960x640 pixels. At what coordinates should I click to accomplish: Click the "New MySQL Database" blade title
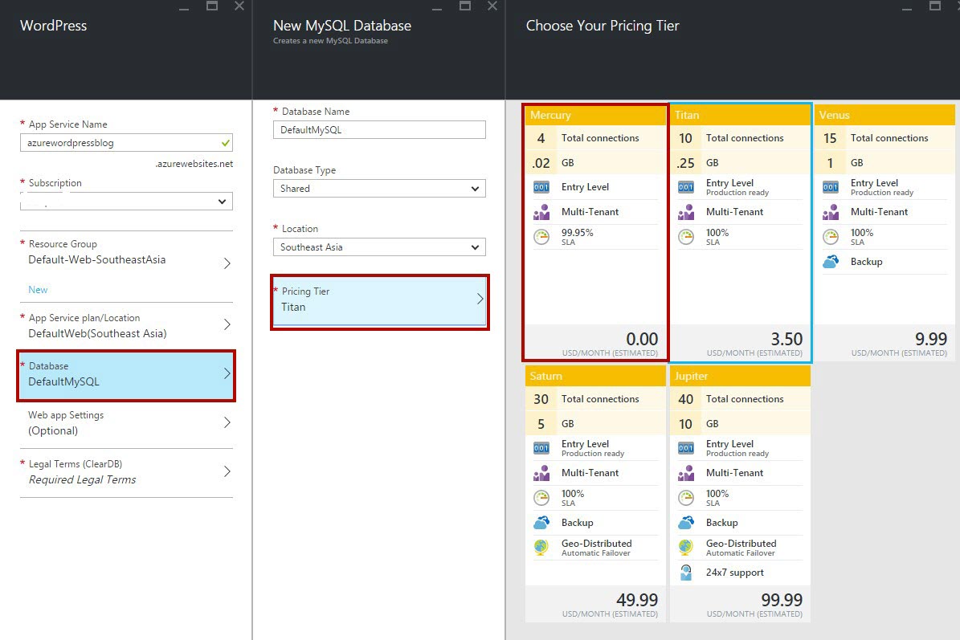click(x=342, y=26)
